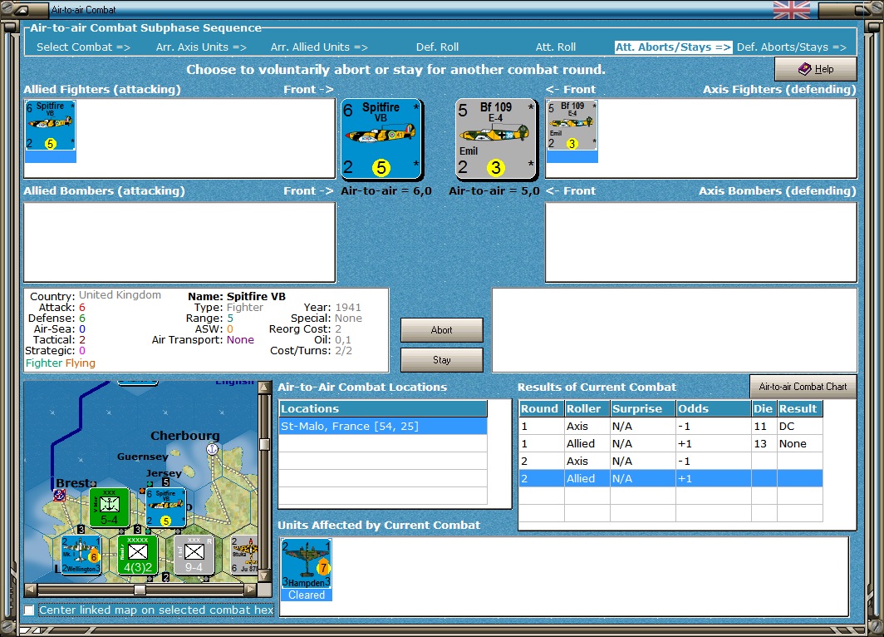Click the large Spitfire VB front fighter counter

(381, 140)
